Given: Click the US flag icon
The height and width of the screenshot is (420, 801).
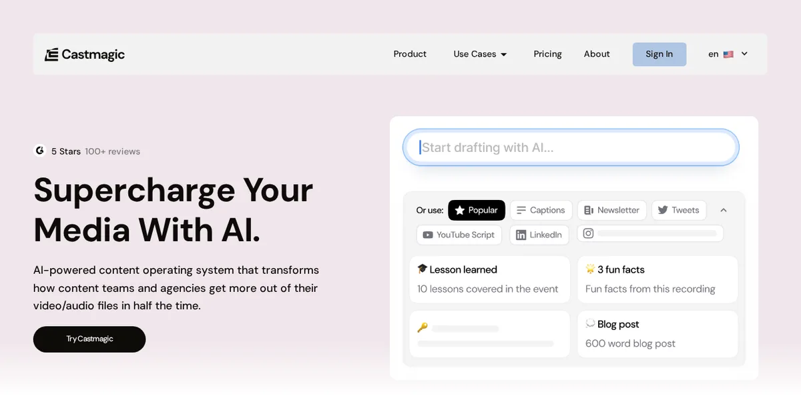Looking at the screenshot, I should pyautogui.click(x=728, y=55).
